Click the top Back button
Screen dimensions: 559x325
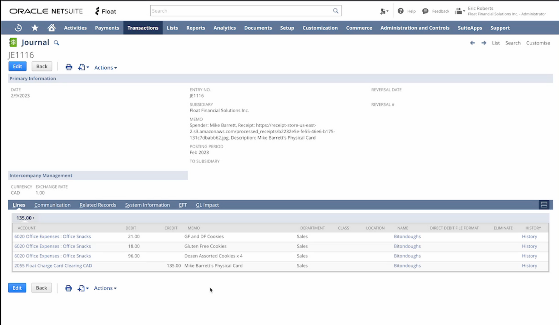coord(42,66)
